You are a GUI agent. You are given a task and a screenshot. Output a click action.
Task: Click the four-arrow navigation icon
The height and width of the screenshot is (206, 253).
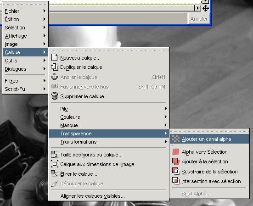click(206, 8)
